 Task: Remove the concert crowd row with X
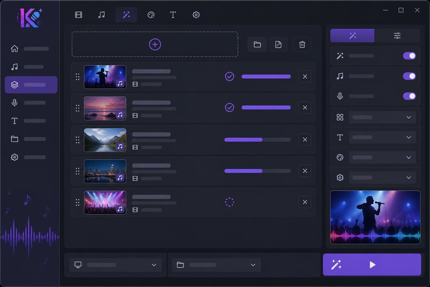tap(305, 202)
